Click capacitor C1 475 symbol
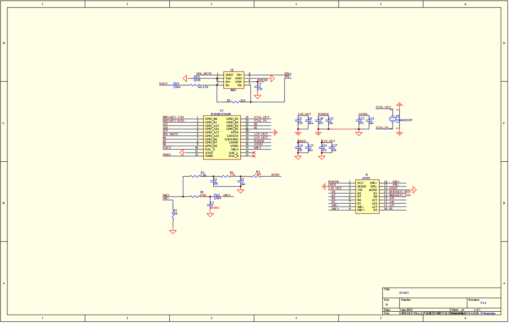Viewport: 510px width, 323px height. pyautogui.click(x=214, y=181)
